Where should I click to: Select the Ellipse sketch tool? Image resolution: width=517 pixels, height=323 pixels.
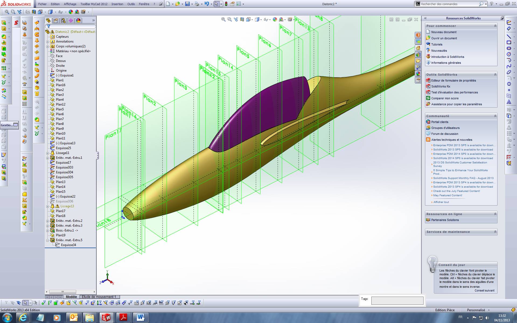point(509,72)
